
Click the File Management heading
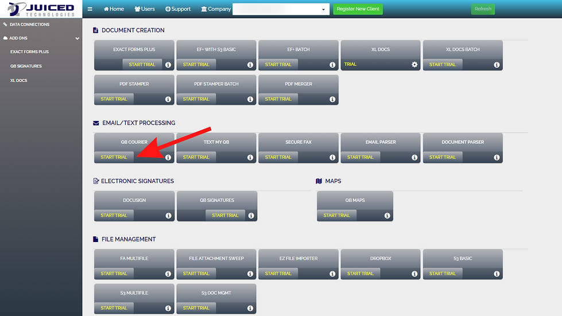(129, 239)
